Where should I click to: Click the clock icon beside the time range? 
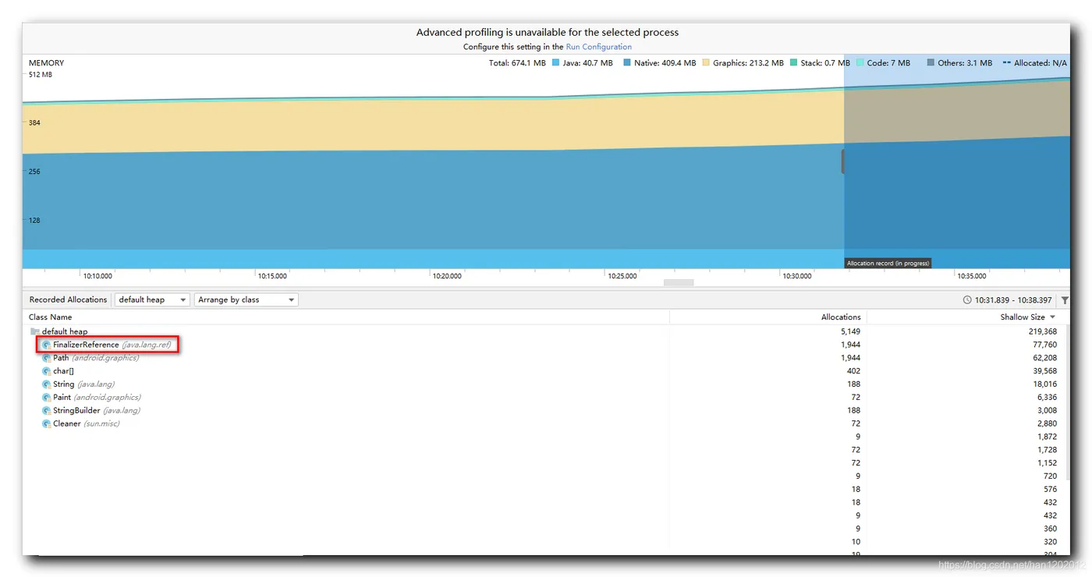967,300
